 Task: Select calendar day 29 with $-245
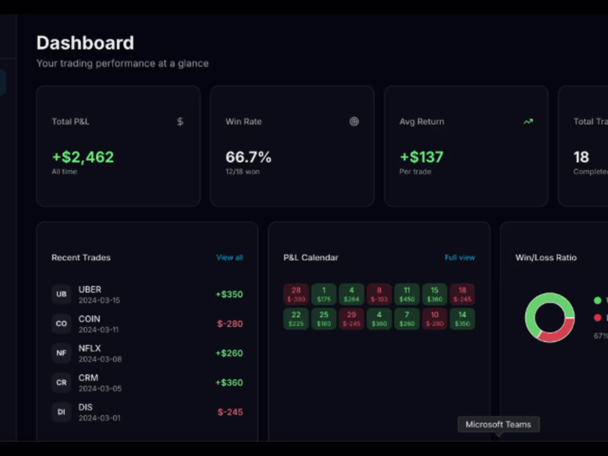pos(352,319)
